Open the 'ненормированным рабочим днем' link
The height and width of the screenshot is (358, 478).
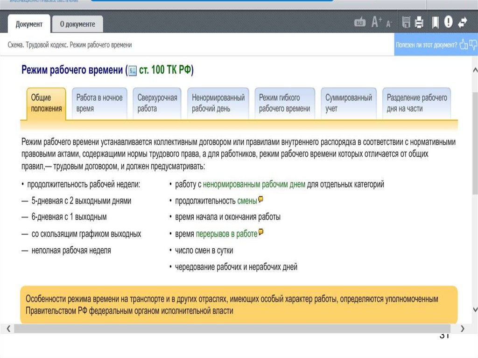(x=254, y=184)
